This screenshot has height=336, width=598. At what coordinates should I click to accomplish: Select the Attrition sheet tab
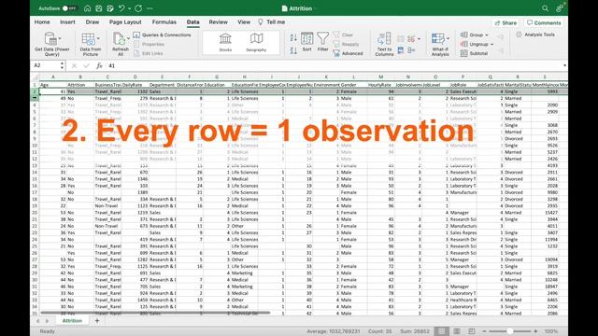tap(72, 321)
